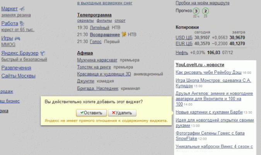Open the Сайты Москвы link
This screenshot has width=261, height=155.
pyautogui.click(x=18, y=76)
